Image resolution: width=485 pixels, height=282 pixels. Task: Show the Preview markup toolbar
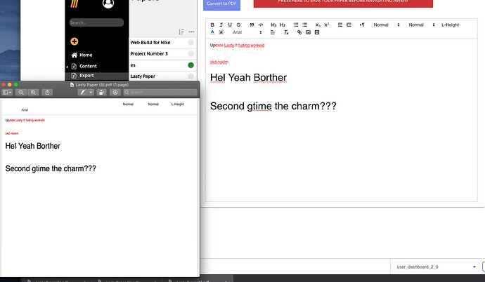(115, 93)
